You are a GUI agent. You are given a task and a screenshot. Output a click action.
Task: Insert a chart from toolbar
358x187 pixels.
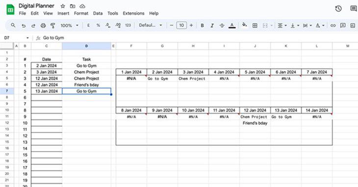353,25
